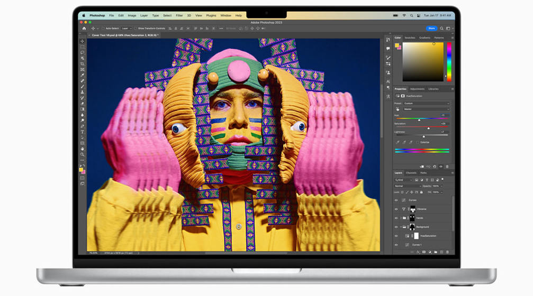
Task: Collapse the Background group
Action: (x=401, y=227)
